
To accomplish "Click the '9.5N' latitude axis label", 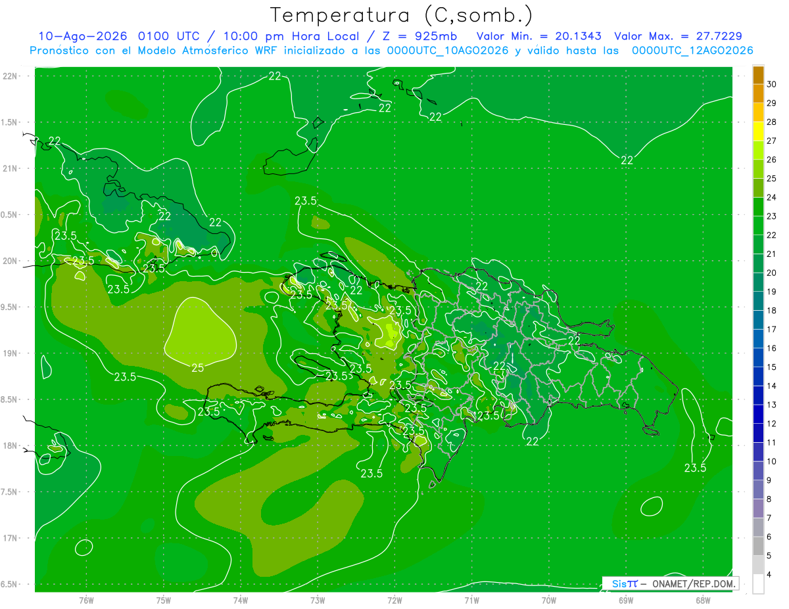I will pyautogui.click(x=11, y=307).
